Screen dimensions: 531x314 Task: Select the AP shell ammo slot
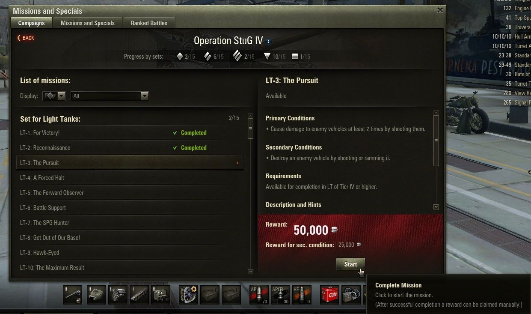259,295
